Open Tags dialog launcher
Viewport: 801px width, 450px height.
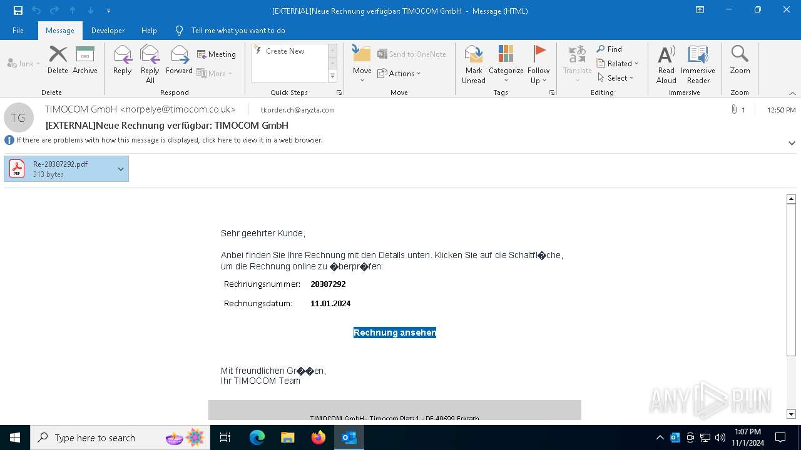[552, 92]
